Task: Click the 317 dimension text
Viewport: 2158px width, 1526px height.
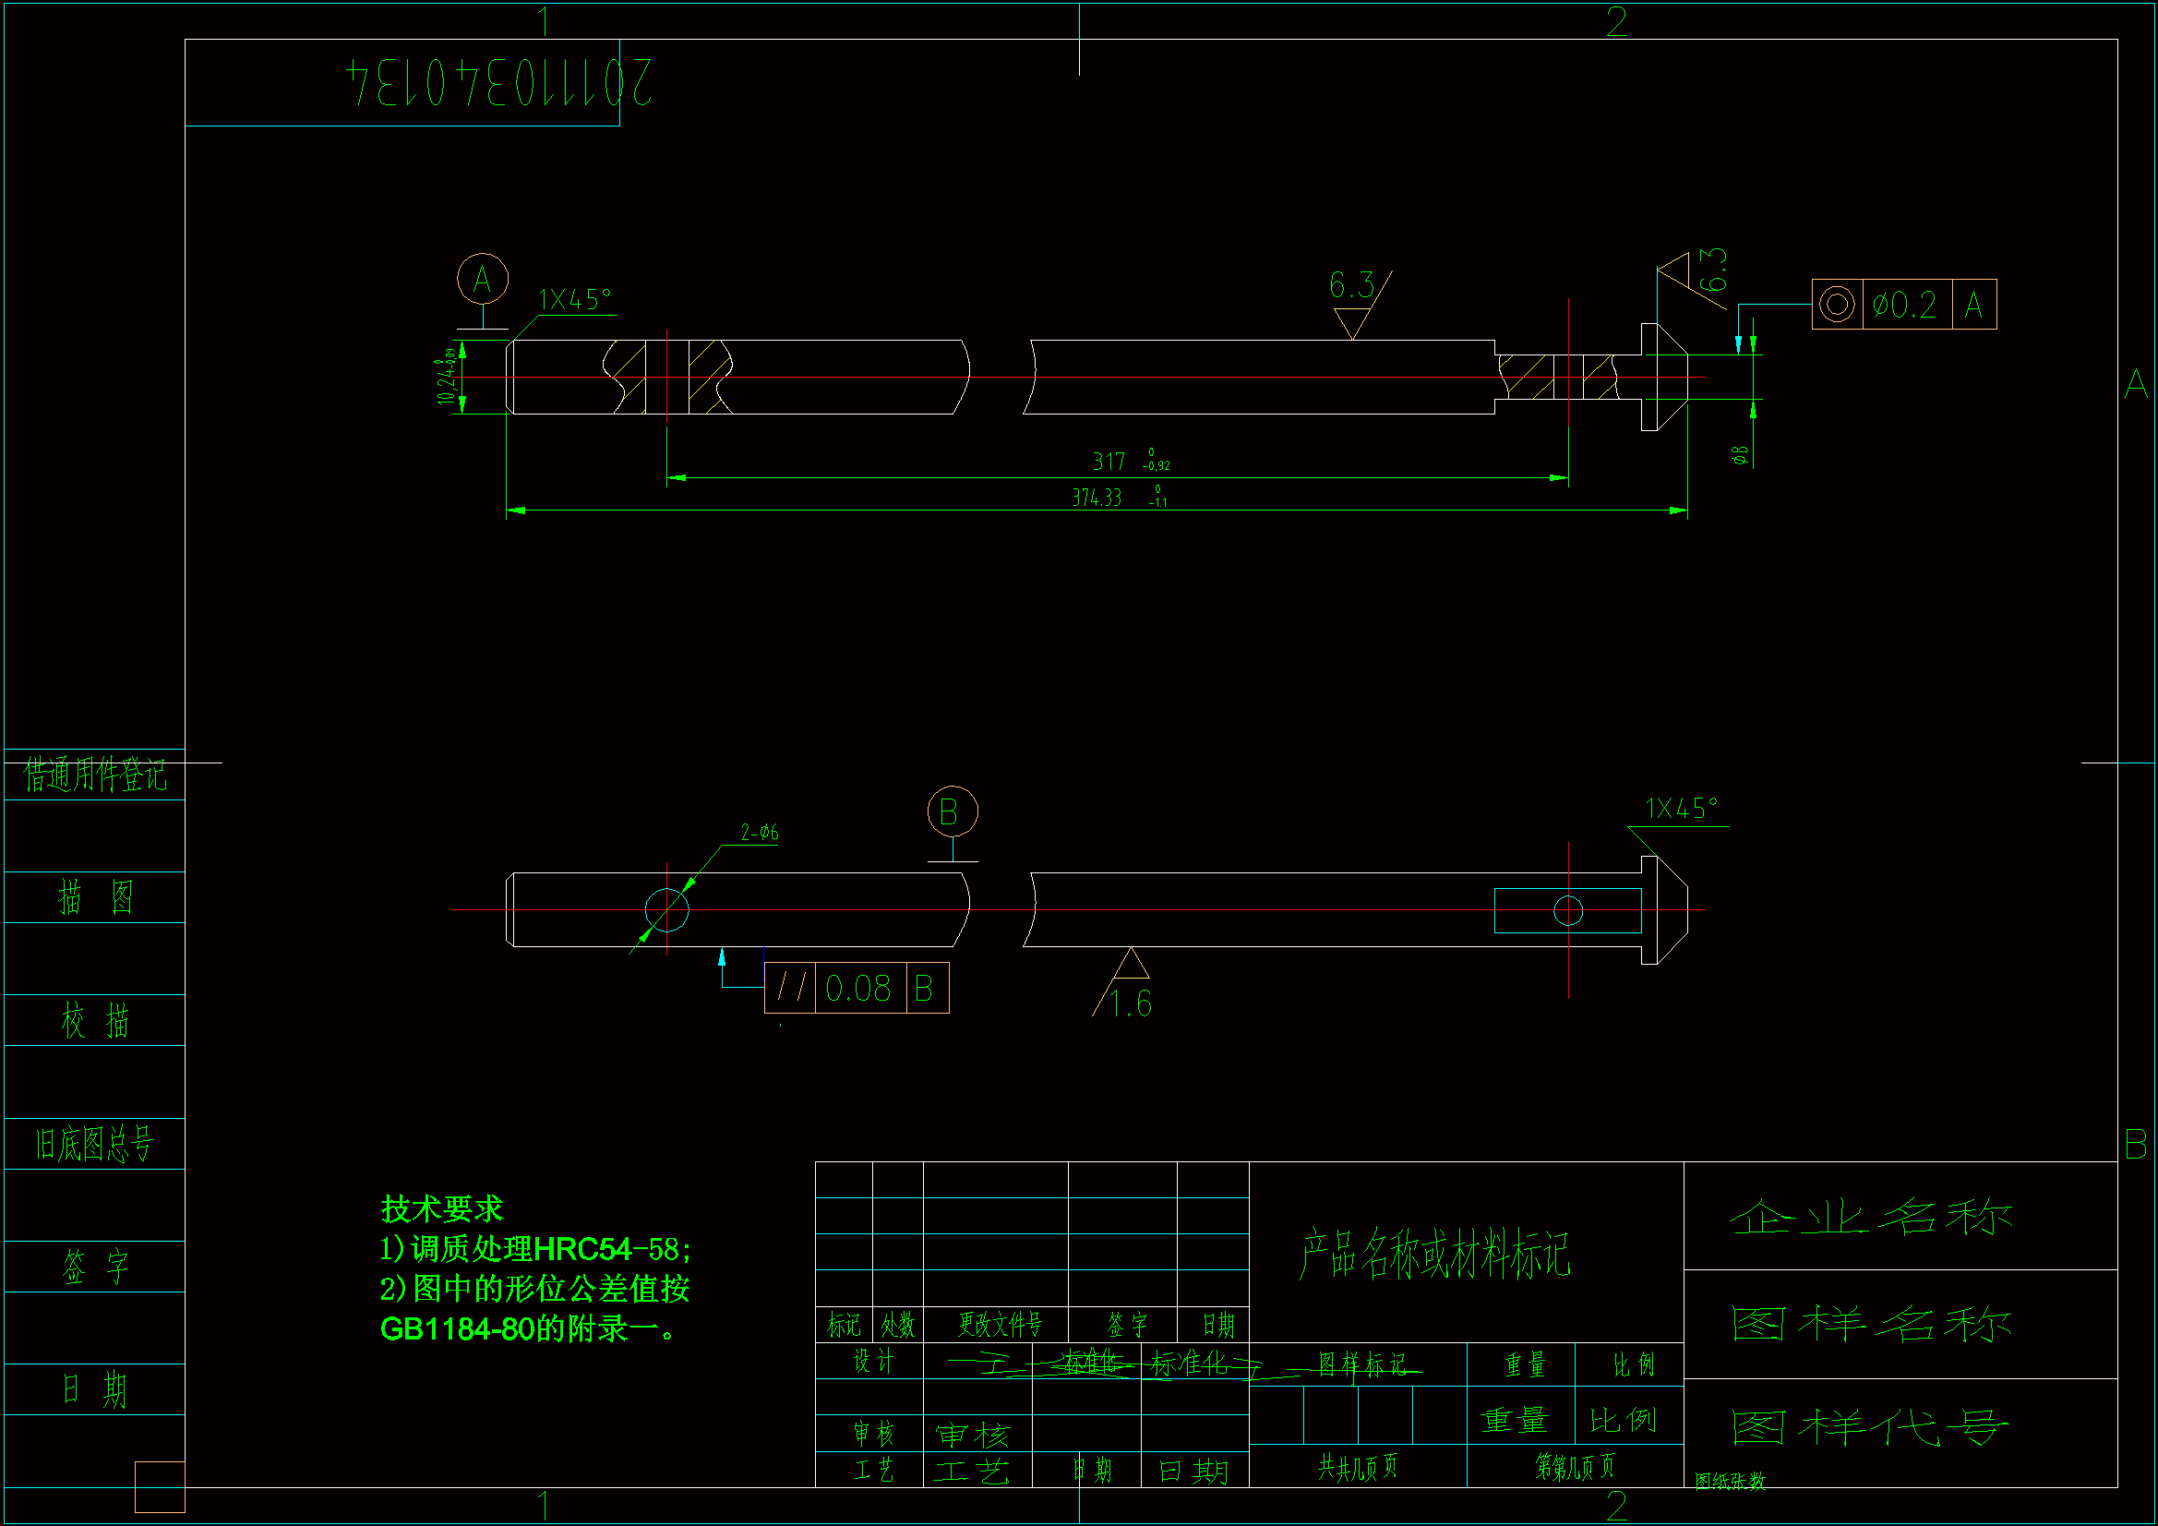Action: click(x=1109, y=462)
